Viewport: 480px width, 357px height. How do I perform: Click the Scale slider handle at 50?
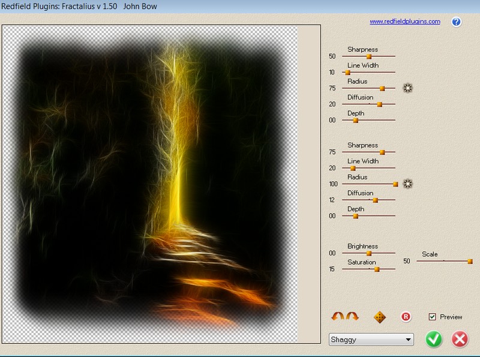click(470, 261)
